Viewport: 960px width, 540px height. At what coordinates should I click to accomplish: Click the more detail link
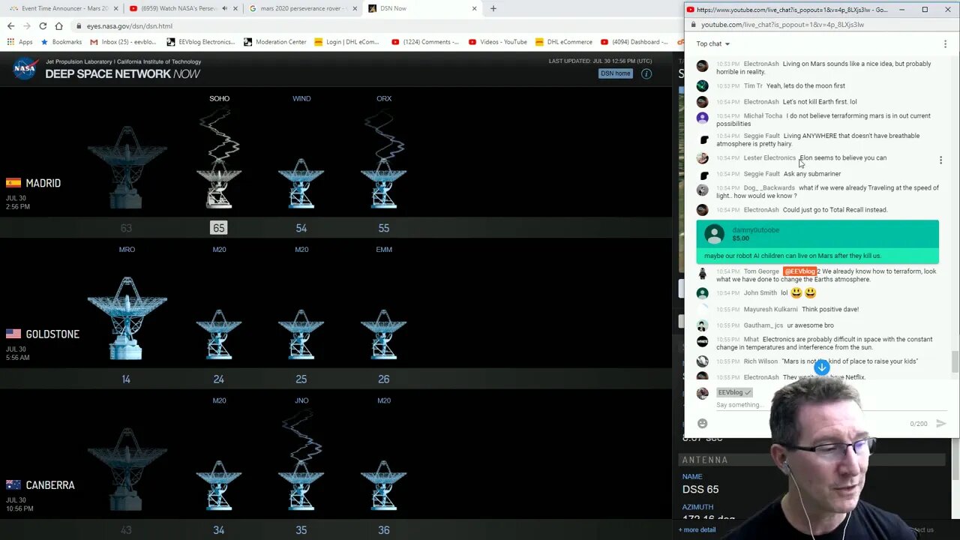[697, 529]
